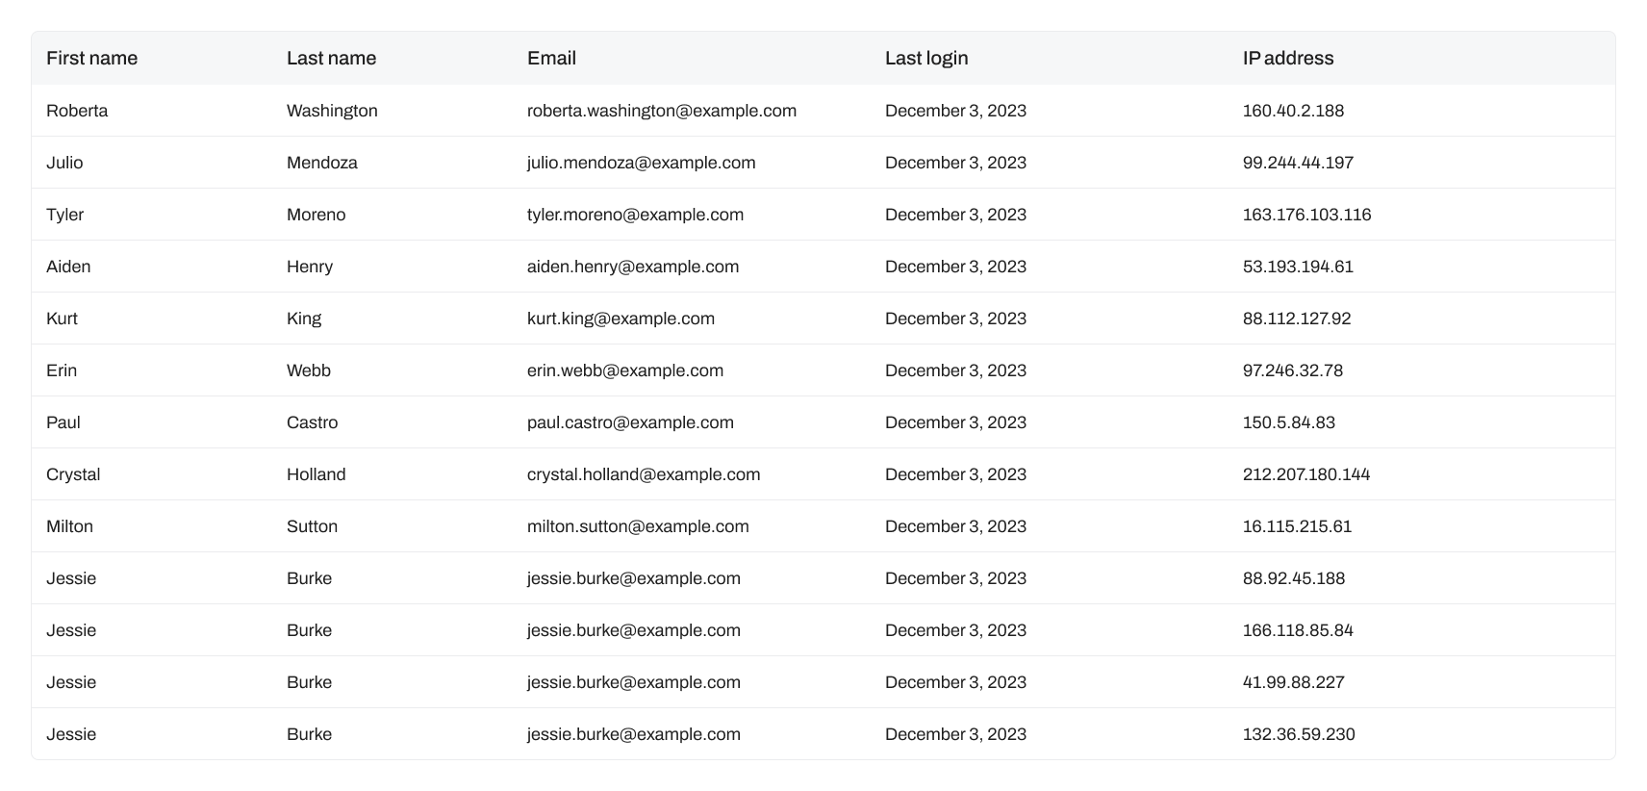Select the tyler.moreno@example.com email
1647x791 pixels.
[635, 215]
